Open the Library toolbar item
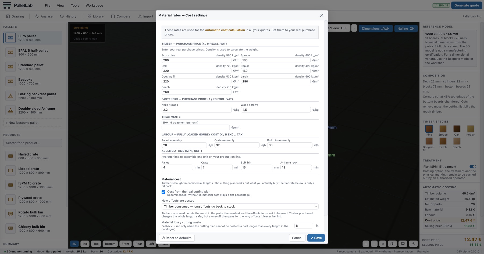Viewport: 484px width, 254px height. 95,16
